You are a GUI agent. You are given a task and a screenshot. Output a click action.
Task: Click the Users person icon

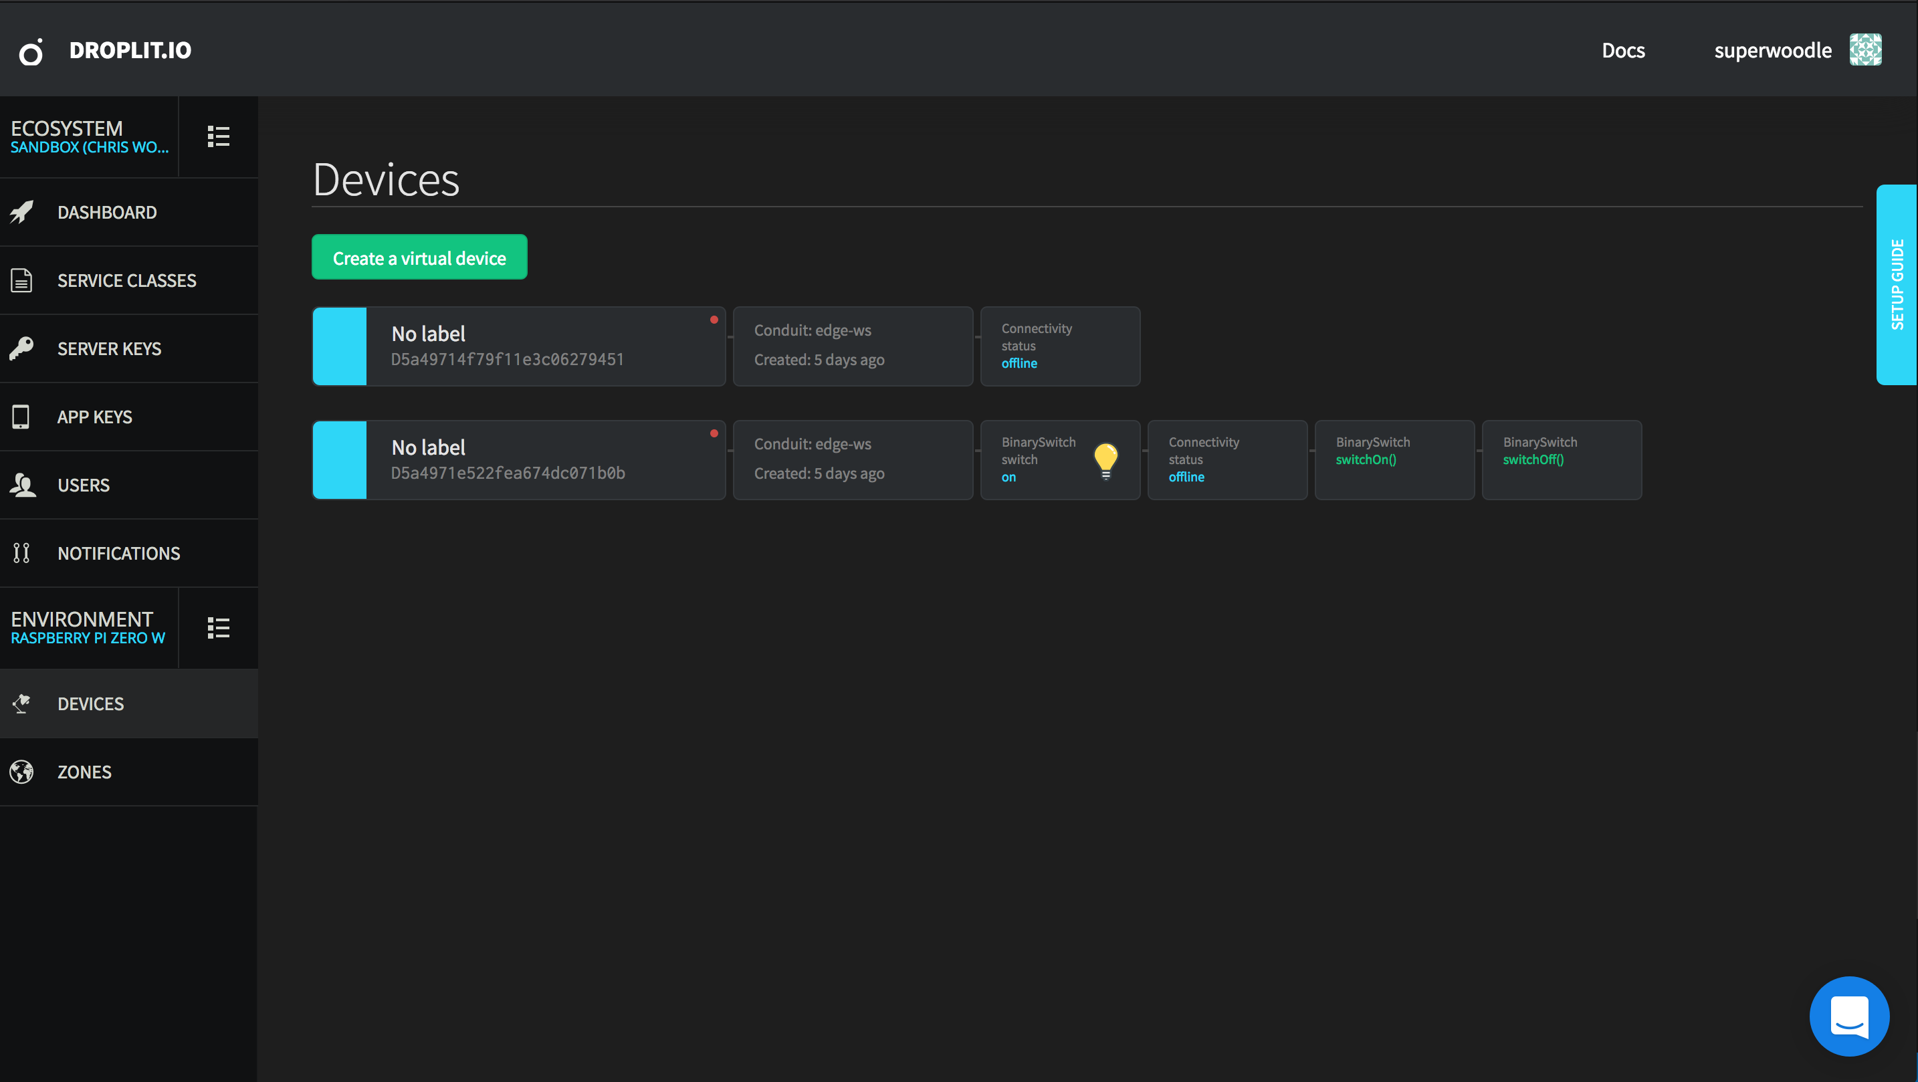[22, 485]
